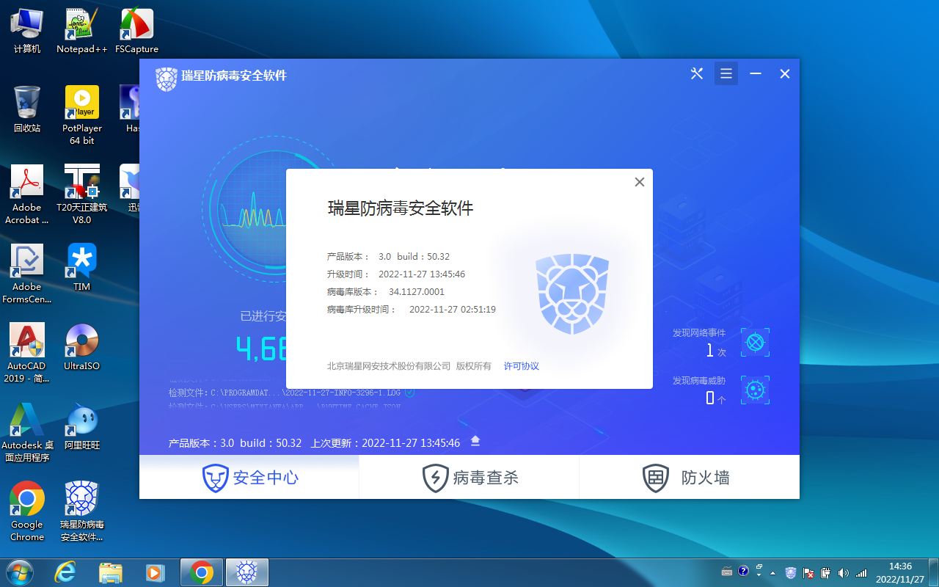Click the Rising antivirus taskbar button
The height and width of the screenshot is (587, 939).
[247, 572]
